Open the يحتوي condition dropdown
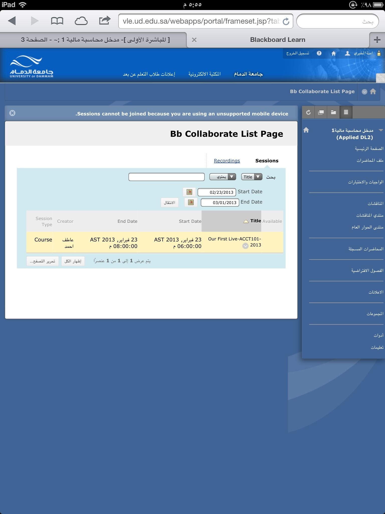Image resolution: width=385 pixels, height=514 pixels. pyautogui.click(x=223, y=177)
